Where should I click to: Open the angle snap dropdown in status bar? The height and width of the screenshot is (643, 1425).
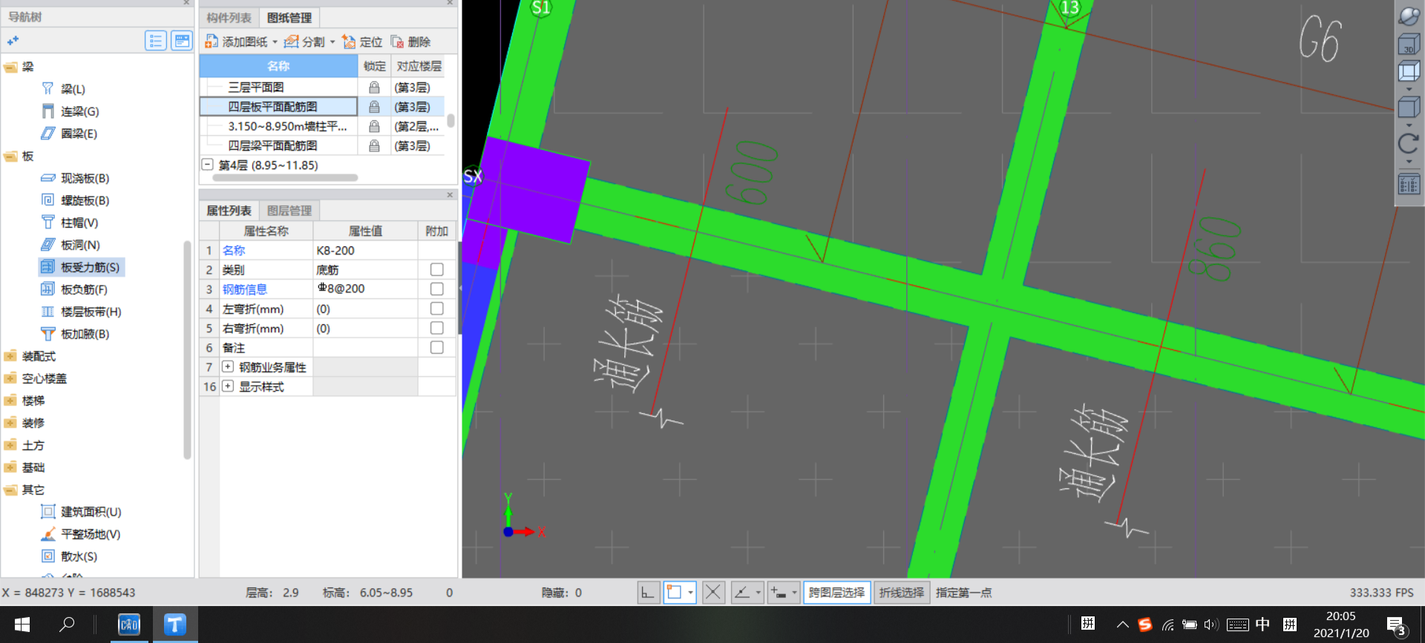(758, 593)
